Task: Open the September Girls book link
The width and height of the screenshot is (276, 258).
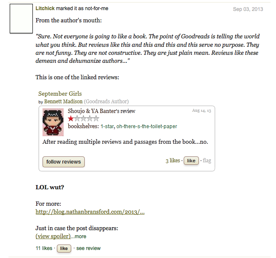Action: point(60,94)
